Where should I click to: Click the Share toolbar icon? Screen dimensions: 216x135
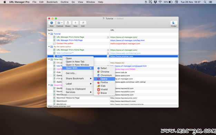(68, 23)
